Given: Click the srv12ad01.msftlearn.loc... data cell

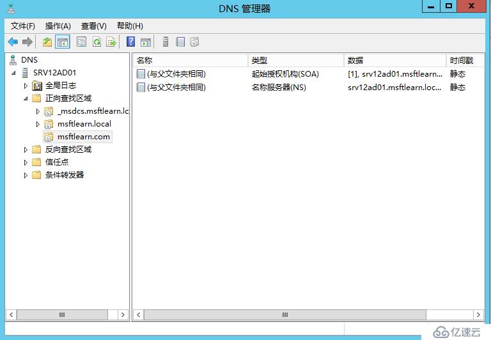Looking at the screenshot, I should tap(394, 87).
